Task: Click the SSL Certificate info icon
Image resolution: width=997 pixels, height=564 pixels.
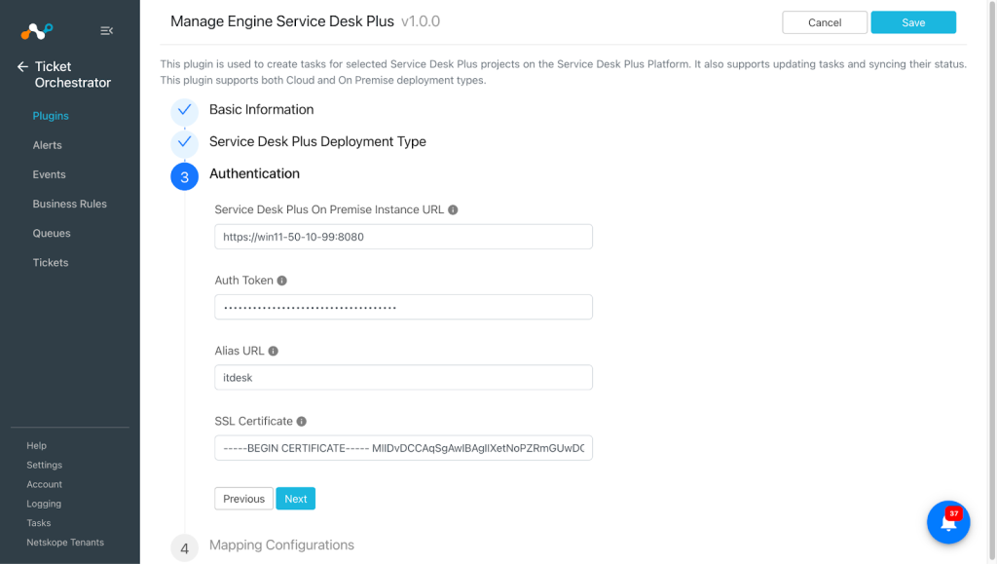Action: point(302,422)
